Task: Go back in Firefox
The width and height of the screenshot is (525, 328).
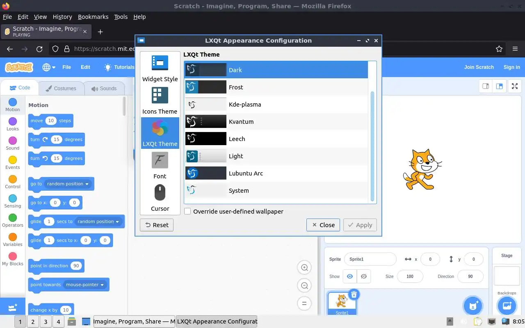Action: pyautogui.click(x=10, y=49)
